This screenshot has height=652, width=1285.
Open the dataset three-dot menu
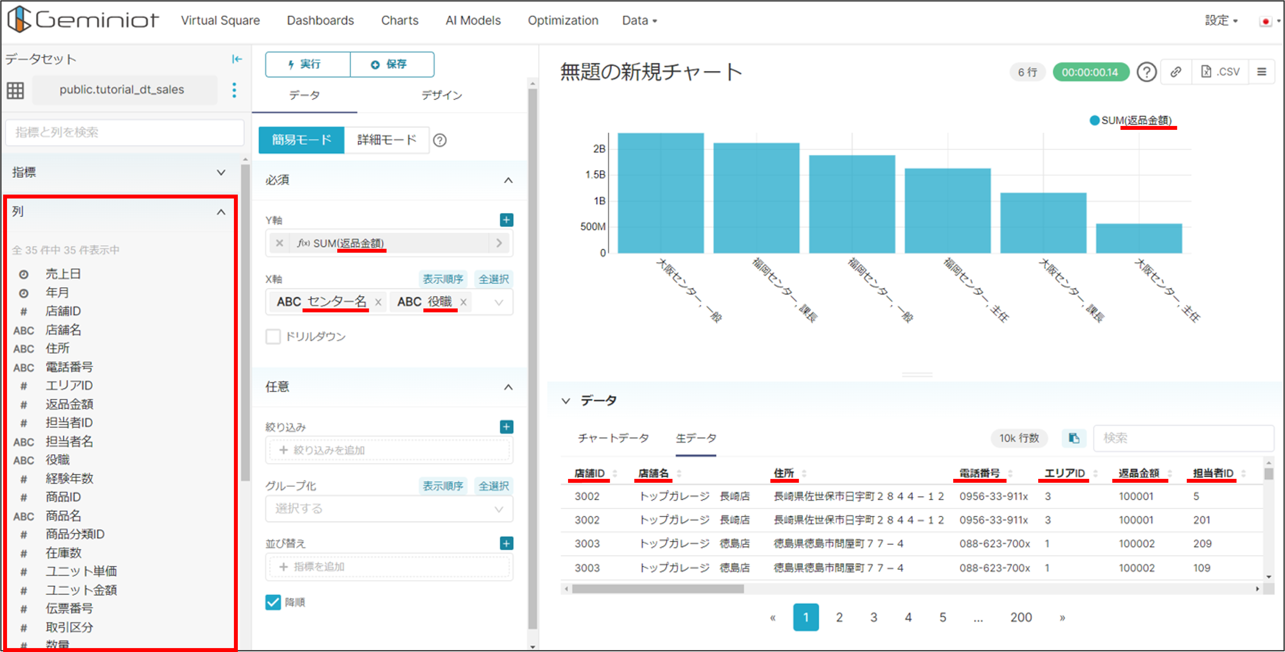(x=234, y=90)
